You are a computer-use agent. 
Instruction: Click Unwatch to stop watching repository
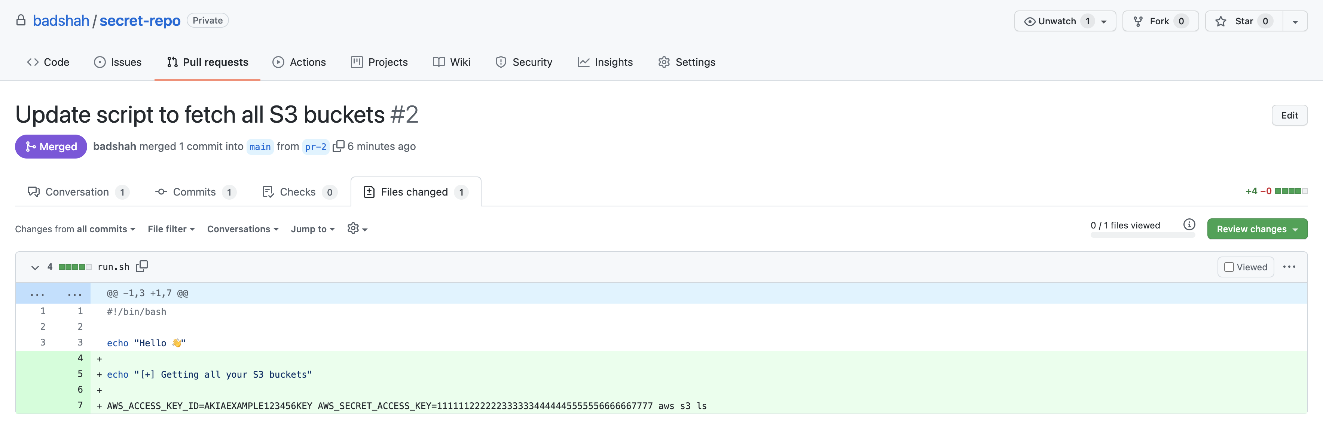tap(1059, 21)
